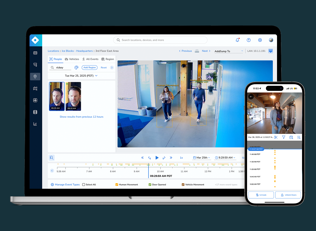Open the Add/Jump To dropdown
This screenshot has height=231, width=316.
point(229,51)
